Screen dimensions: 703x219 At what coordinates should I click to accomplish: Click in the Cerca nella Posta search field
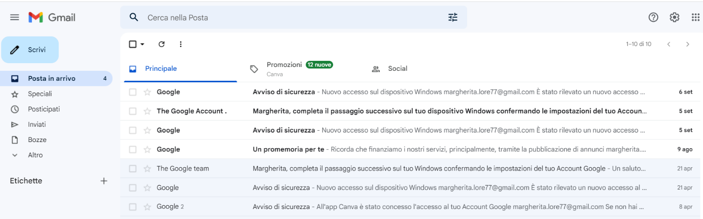(x=293, y=18)
